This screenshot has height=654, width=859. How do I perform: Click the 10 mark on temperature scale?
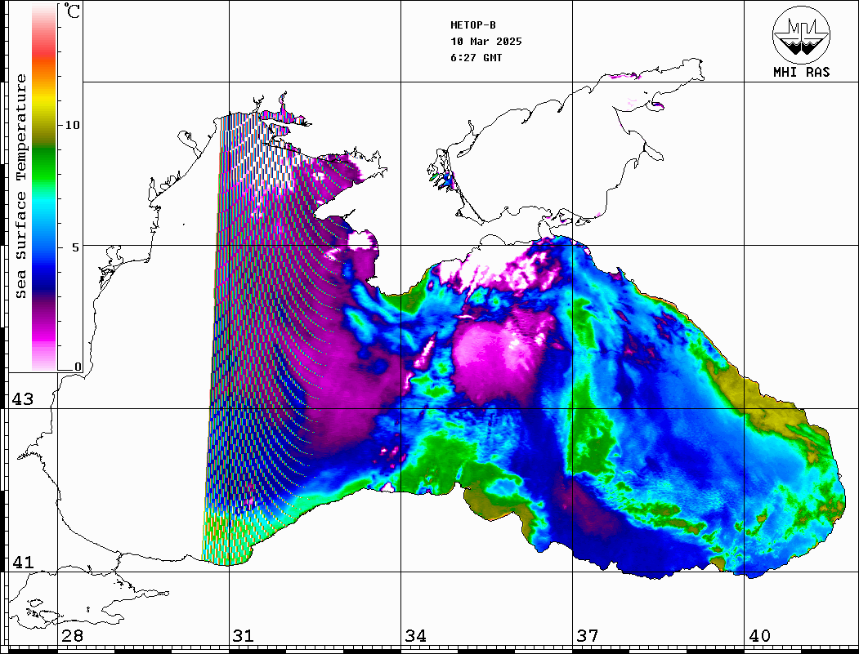(x=73, y=125)
